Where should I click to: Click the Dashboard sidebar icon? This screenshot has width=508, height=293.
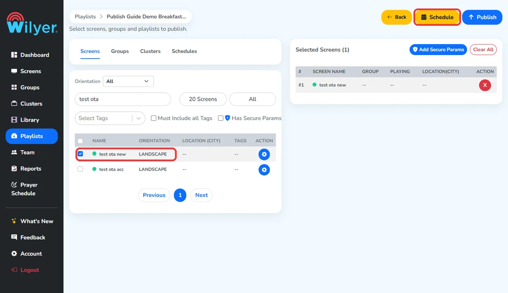coord(14,55)
